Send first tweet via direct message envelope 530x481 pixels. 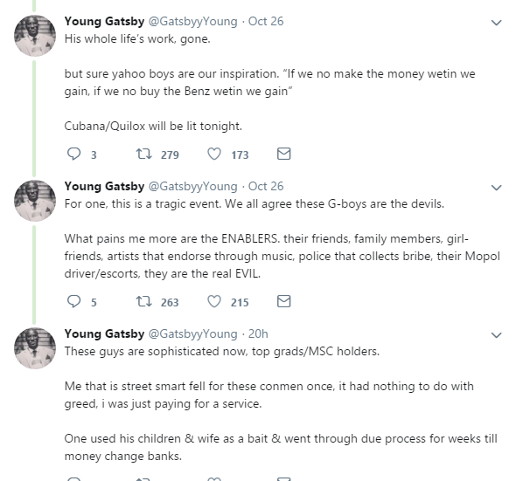click(283, 154)
